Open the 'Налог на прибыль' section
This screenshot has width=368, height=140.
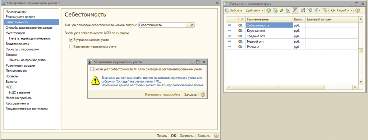[x=19, y=98]
